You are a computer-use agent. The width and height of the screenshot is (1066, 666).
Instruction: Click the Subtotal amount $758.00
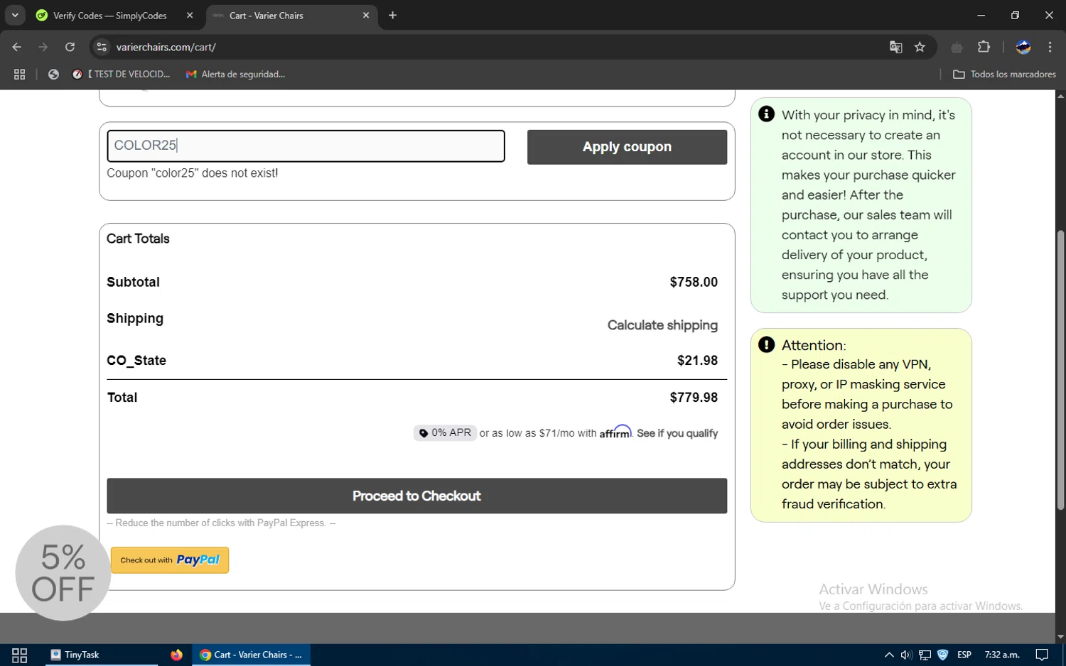[694, 282]
